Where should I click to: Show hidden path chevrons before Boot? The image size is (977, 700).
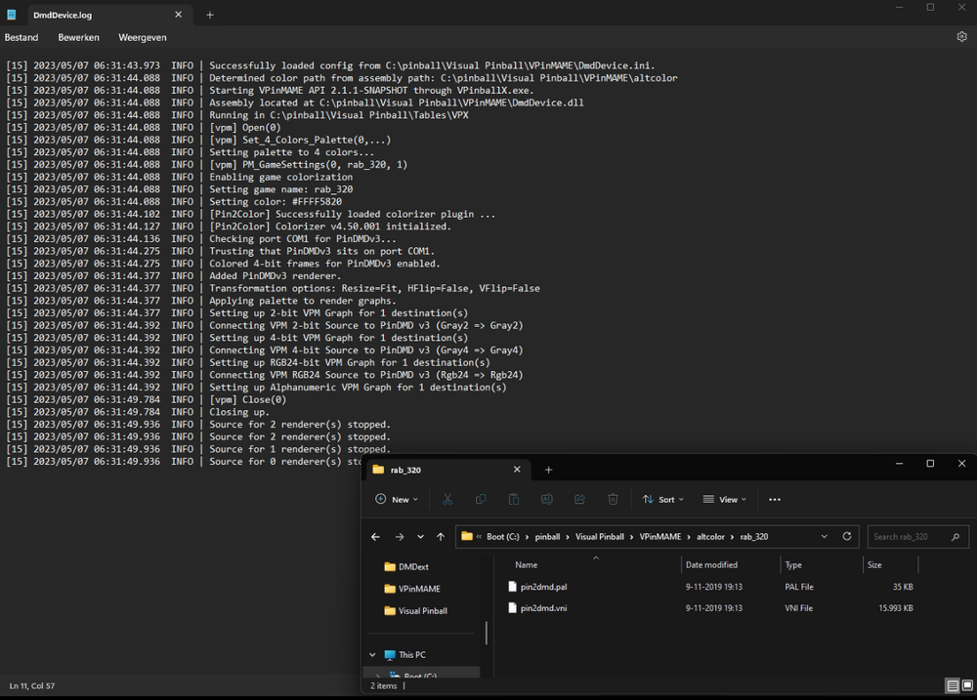pyautogui.click(x=479, y=537)
